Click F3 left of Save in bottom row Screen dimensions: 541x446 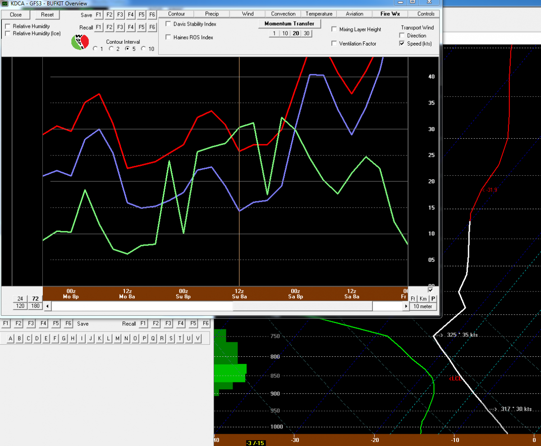click(31, 323)
